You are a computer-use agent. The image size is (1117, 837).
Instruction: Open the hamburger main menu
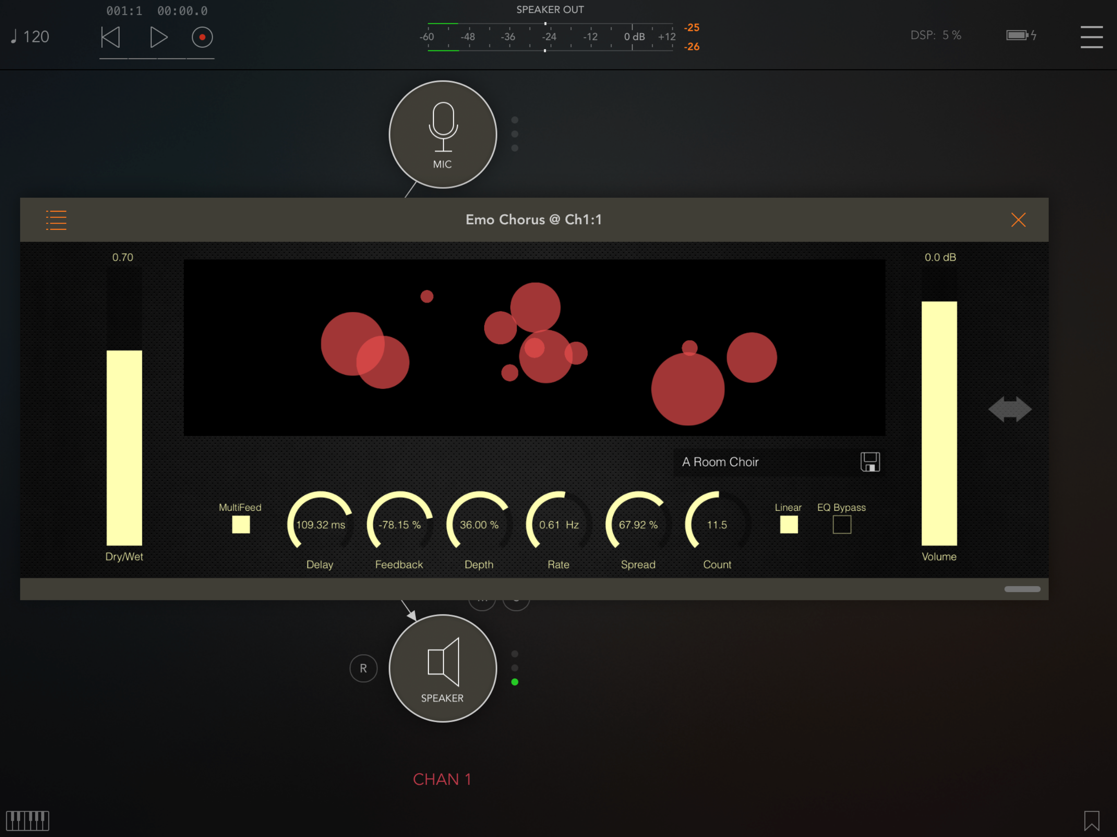[x=1091, y=37]
